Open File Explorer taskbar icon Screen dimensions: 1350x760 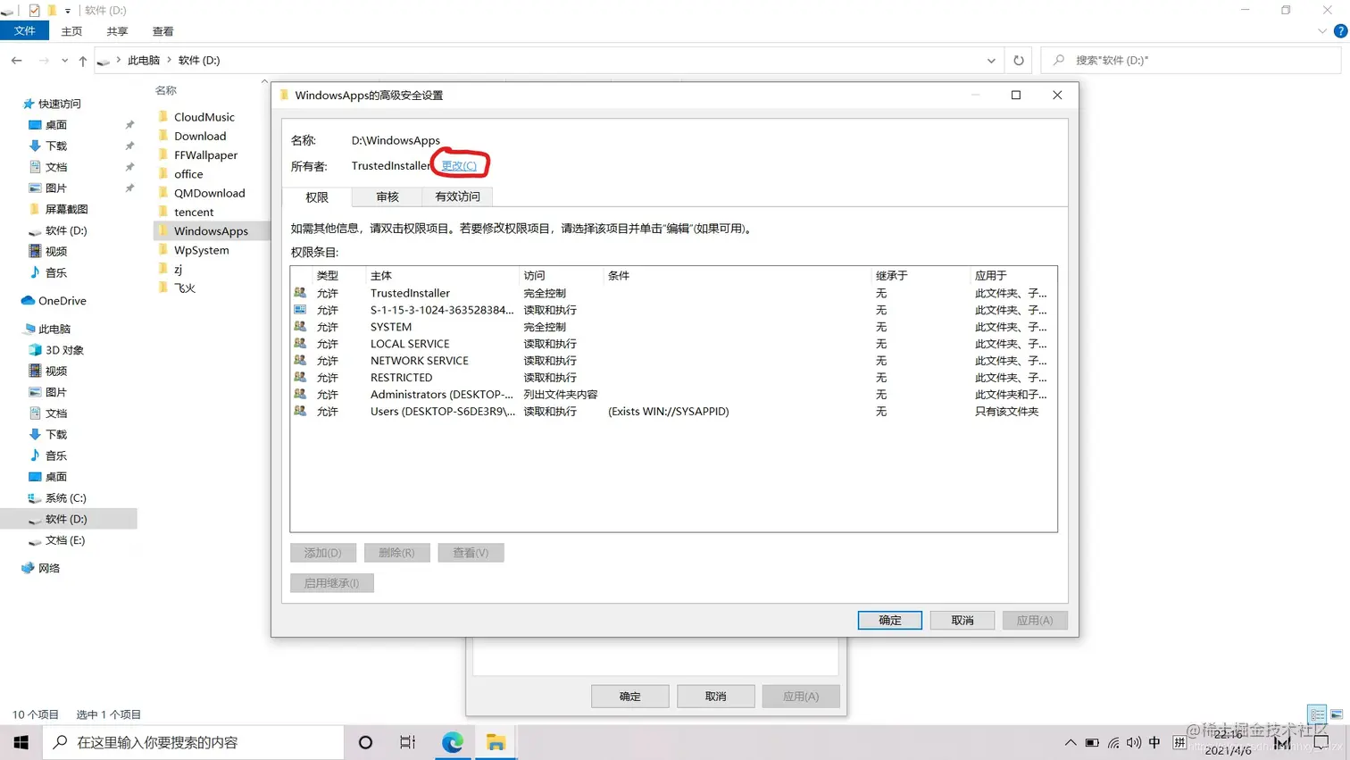click(496, 742)
